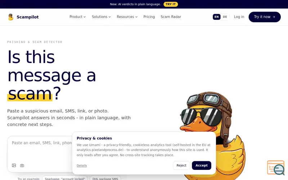Click the TRY IT banner badge

[x=171, y=4]
